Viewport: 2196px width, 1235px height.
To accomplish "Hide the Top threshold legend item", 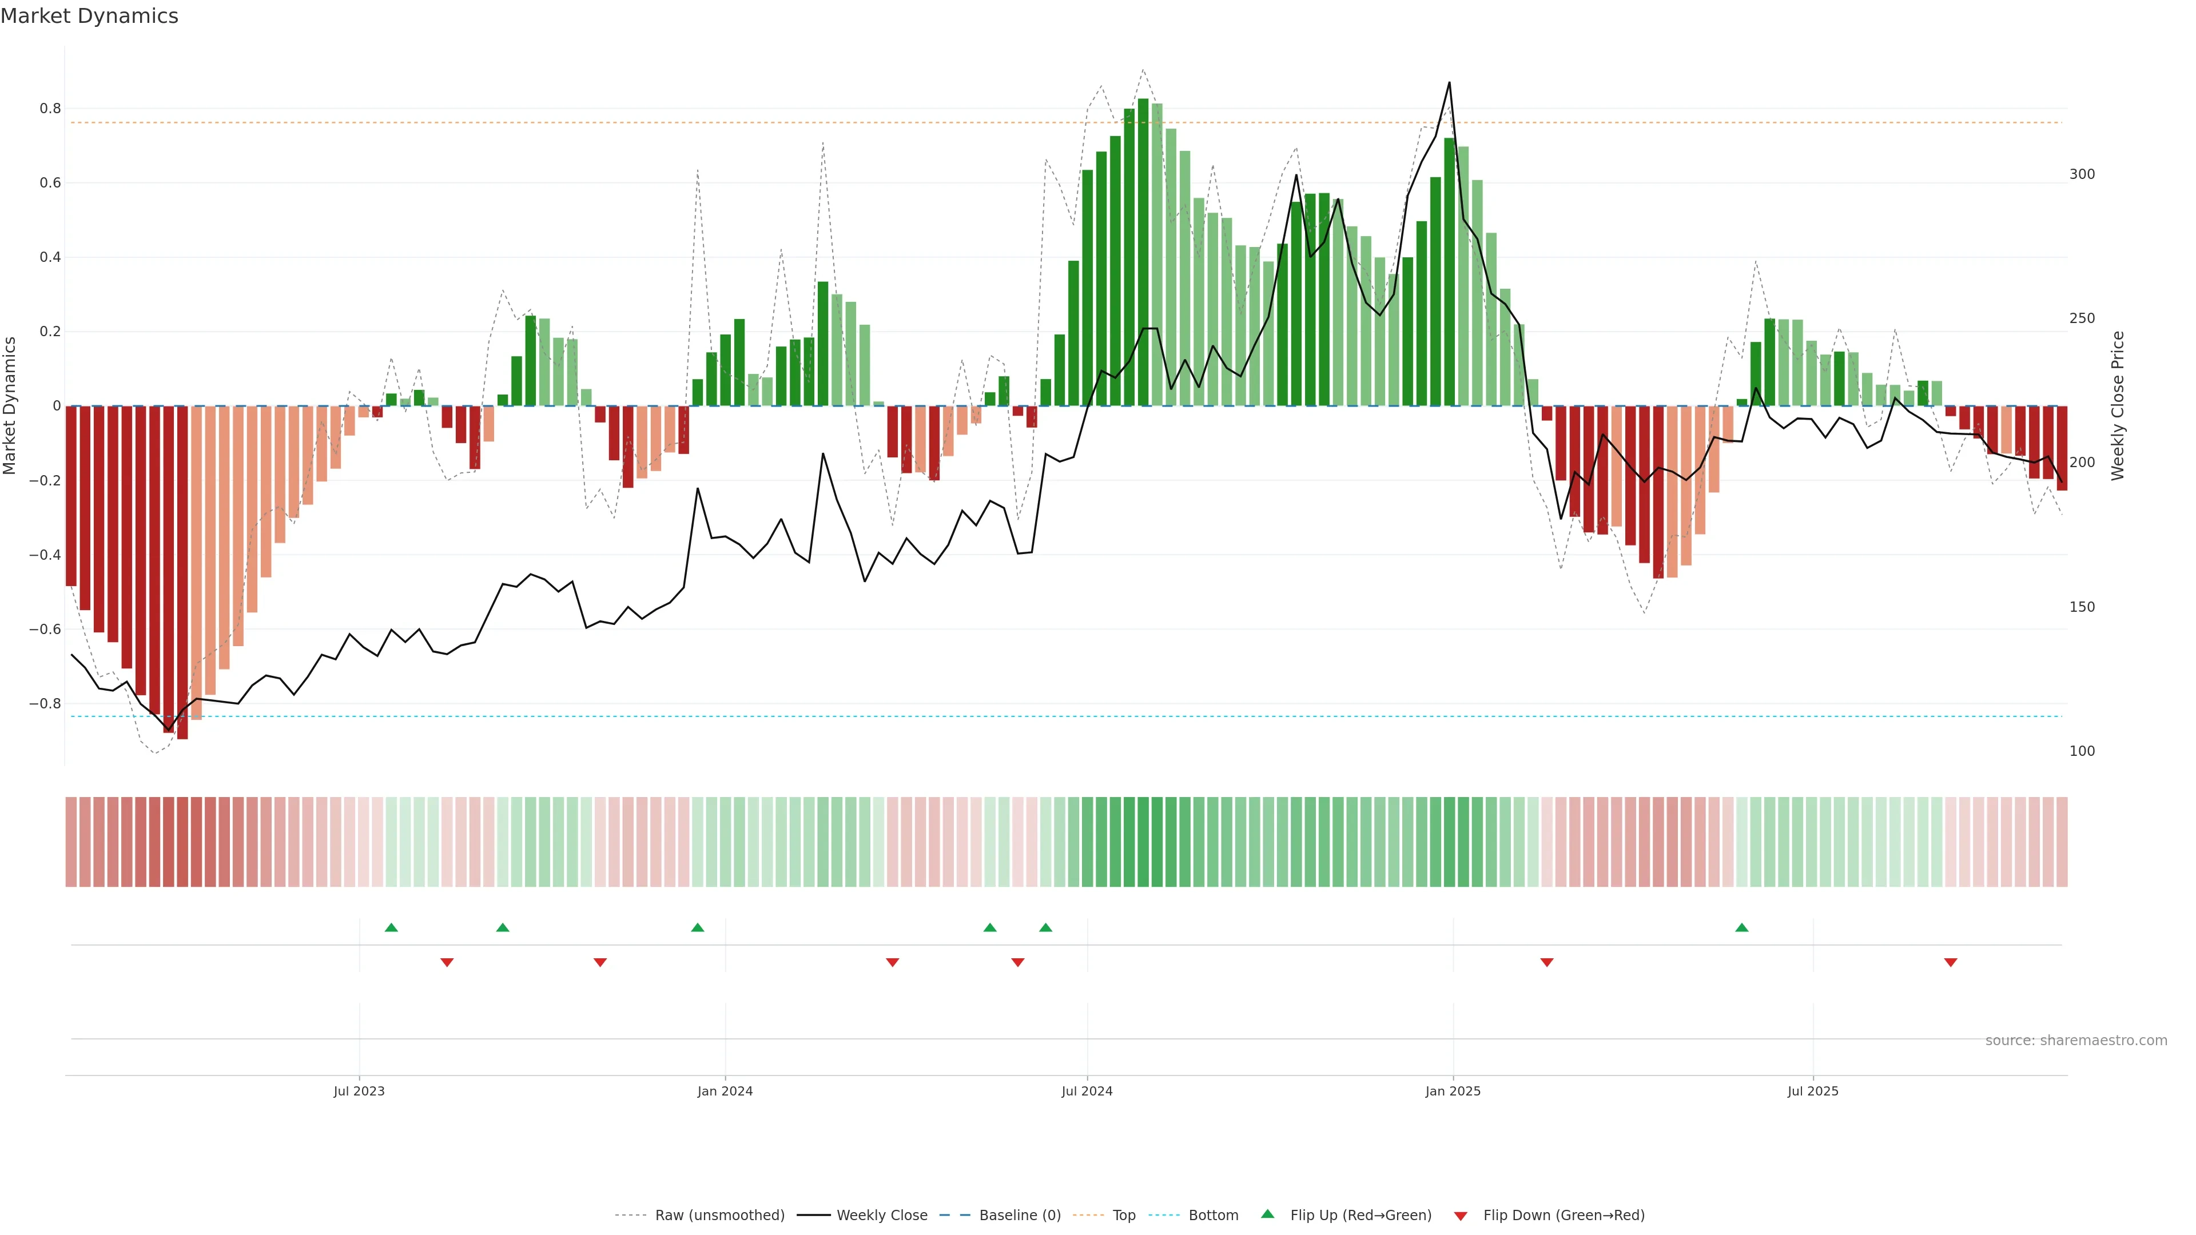I will tap(1124, 1216).
